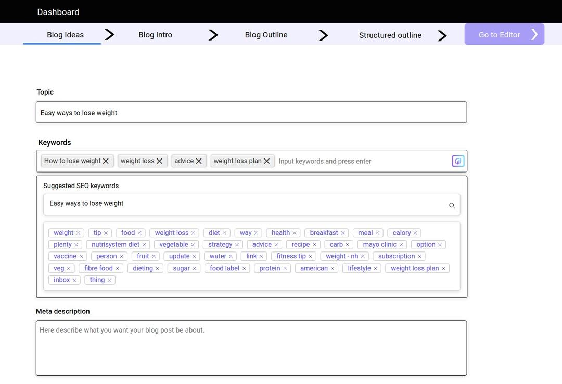
Task: Dismiss the 'meal' suggested tag x
Action: click(377, 233)
